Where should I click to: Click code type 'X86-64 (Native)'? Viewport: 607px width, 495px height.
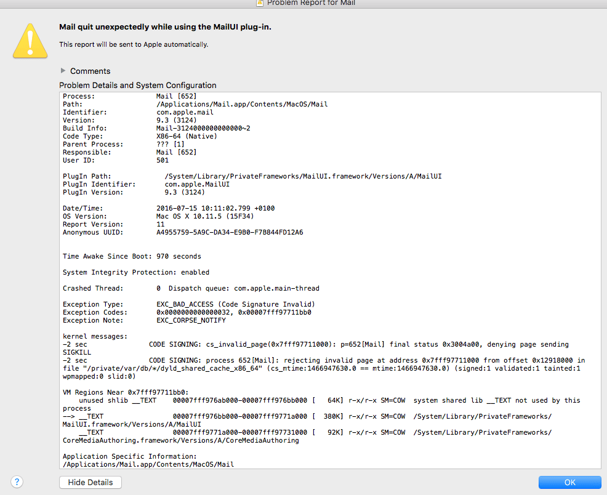point(187,136)
